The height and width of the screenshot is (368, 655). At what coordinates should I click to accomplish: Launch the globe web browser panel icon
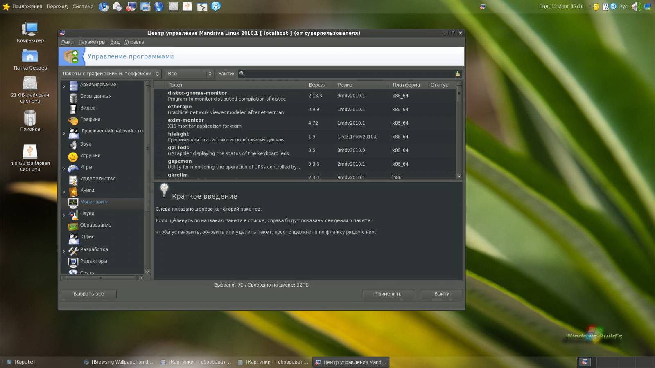pyautogui.click(x=159, y=7)
